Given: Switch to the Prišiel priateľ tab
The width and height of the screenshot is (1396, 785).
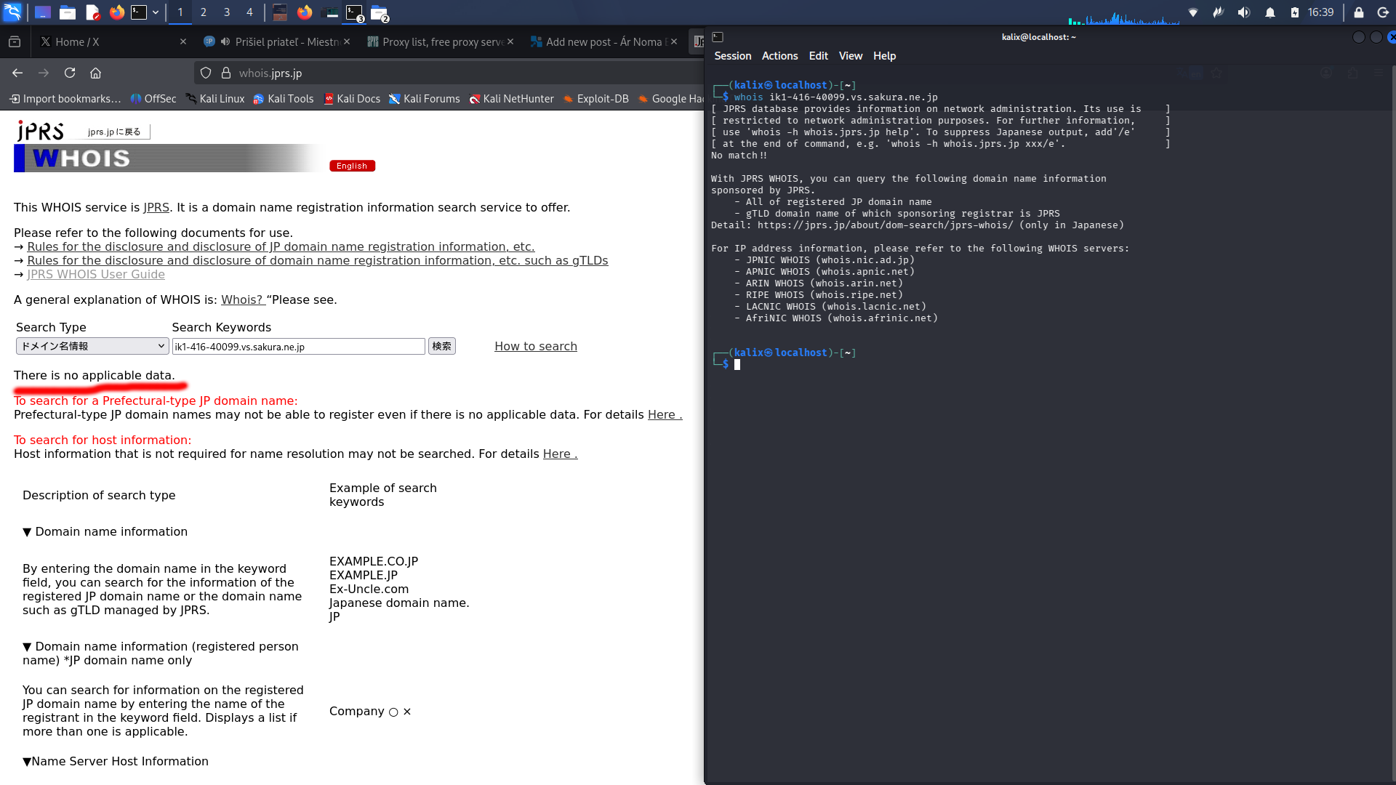Looking at the screenshot, I should (x=286, y=42).
